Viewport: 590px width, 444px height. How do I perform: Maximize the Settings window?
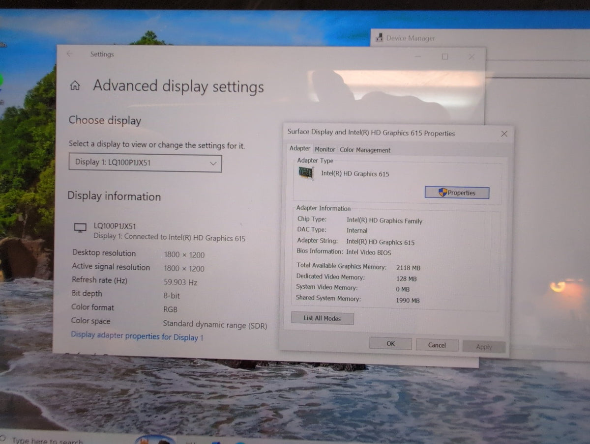pyautogui.click(x=445, y=57)
